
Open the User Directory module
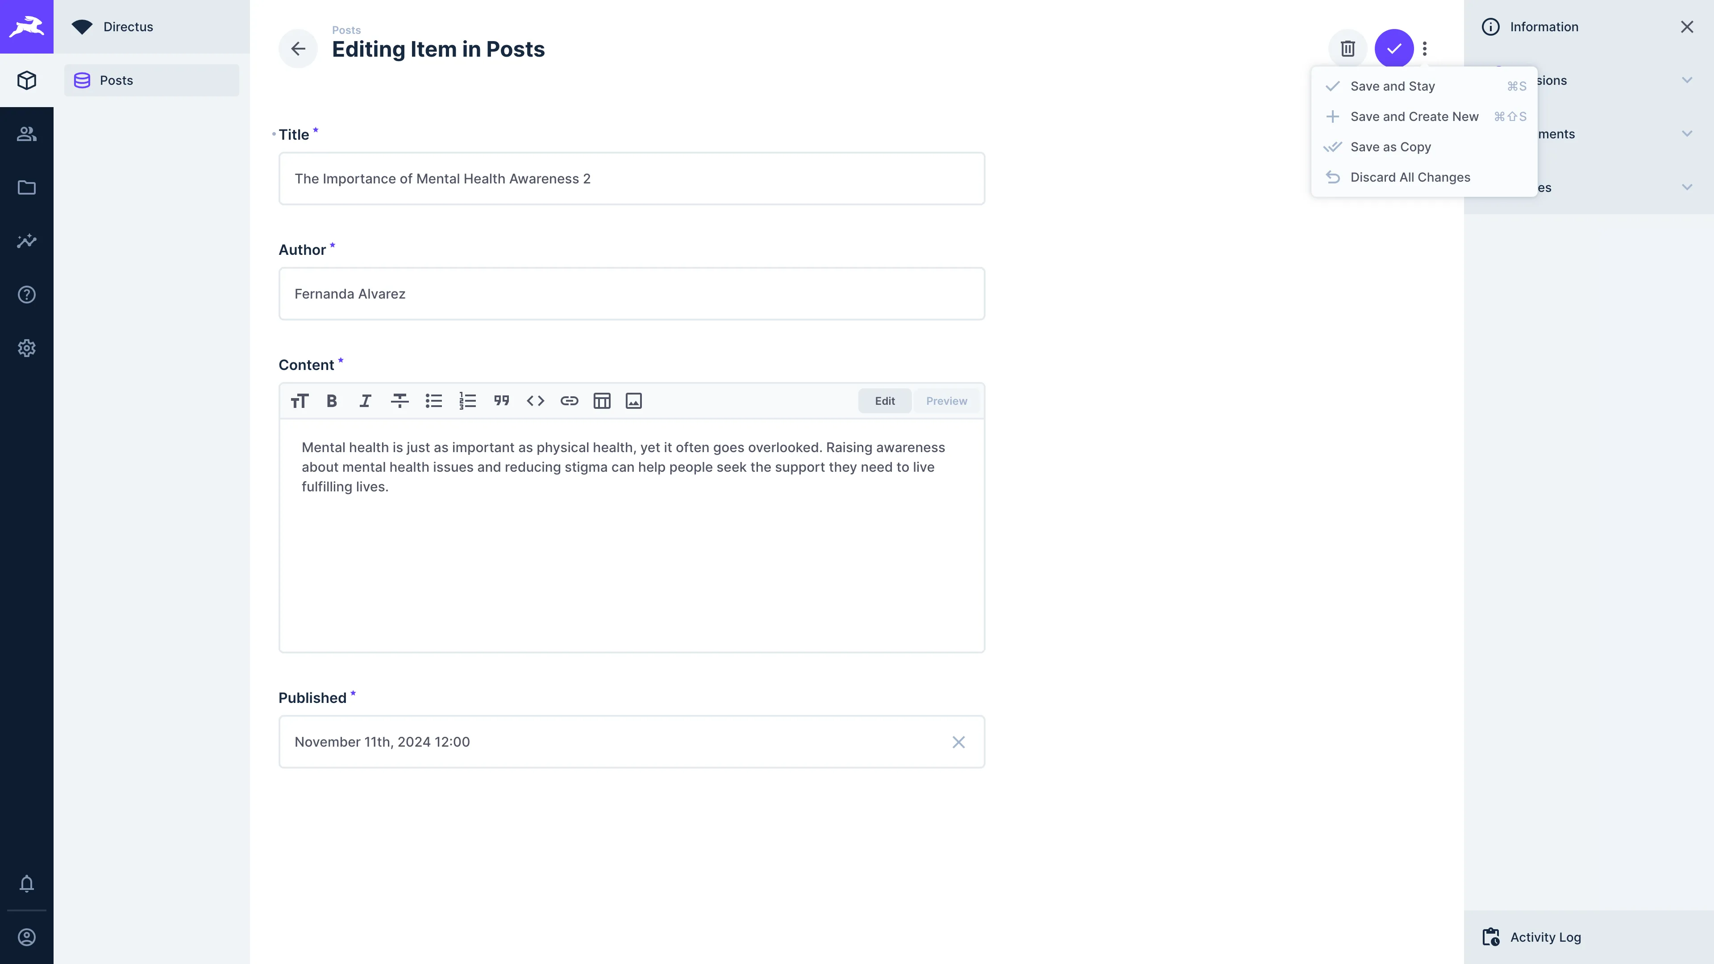click(27, 134)
